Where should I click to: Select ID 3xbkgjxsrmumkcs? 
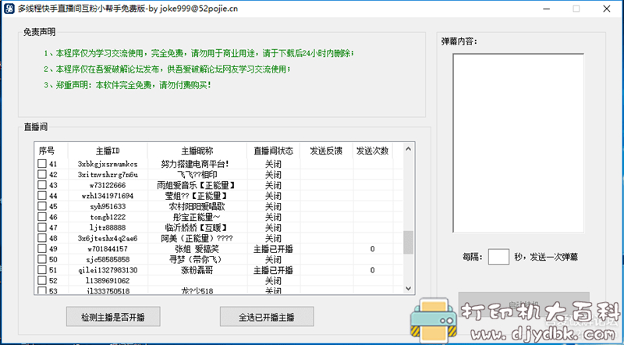108,164
